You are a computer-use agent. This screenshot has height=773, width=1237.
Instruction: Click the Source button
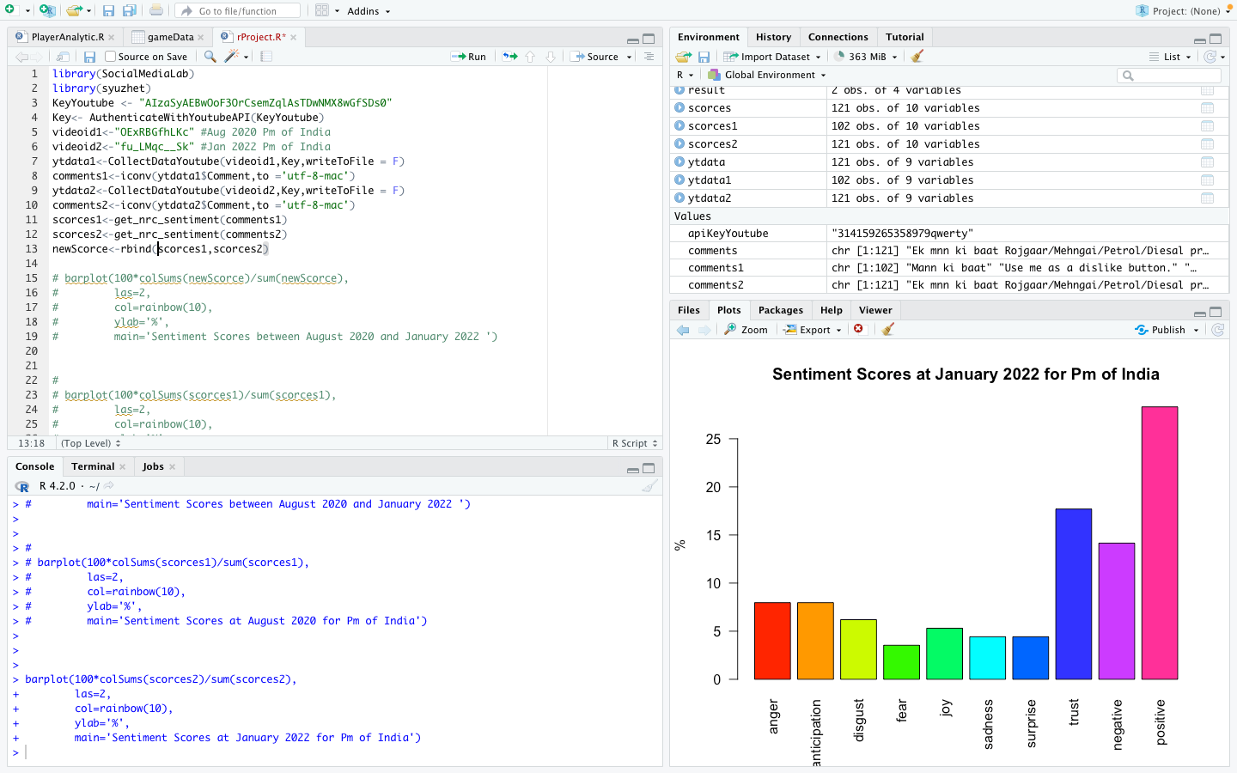594,57
